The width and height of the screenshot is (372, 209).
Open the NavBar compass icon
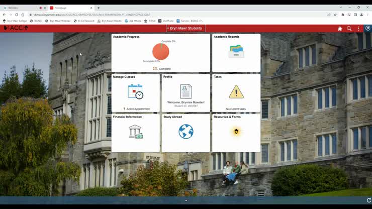point(368,29)
